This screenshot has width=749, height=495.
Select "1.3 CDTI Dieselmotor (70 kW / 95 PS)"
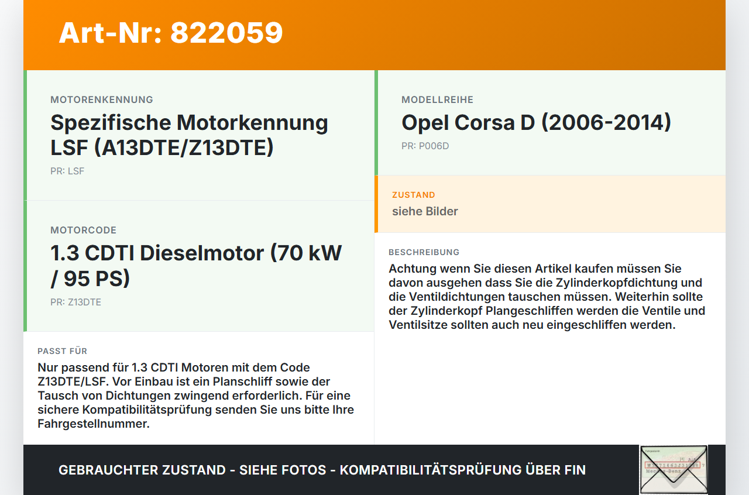click(197, 266)
